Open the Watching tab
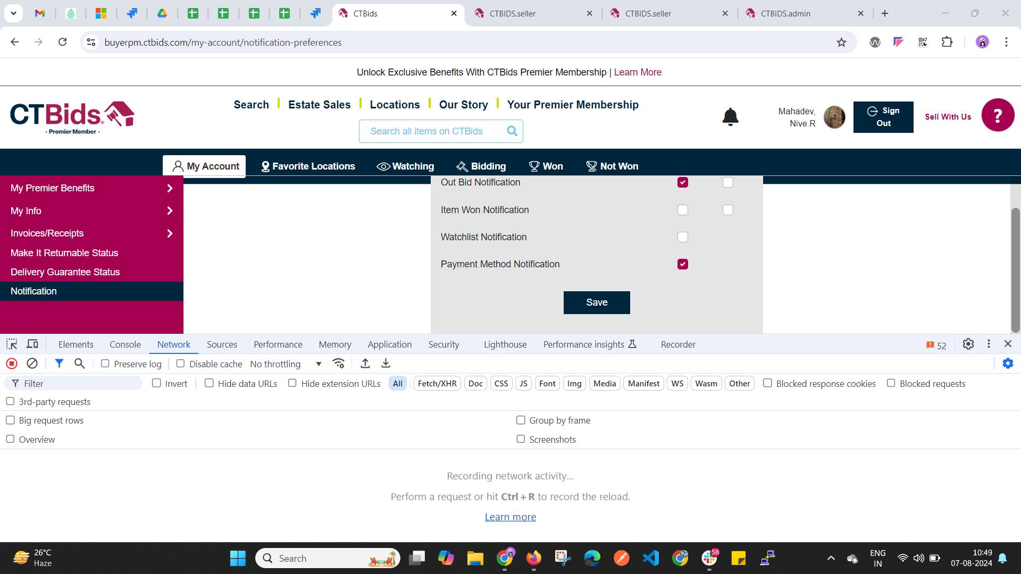 tap(406, 166)
